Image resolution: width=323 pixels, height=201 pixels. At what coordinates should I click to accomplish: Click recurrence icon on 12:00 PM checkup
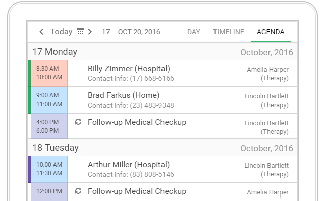click(78, 191)
